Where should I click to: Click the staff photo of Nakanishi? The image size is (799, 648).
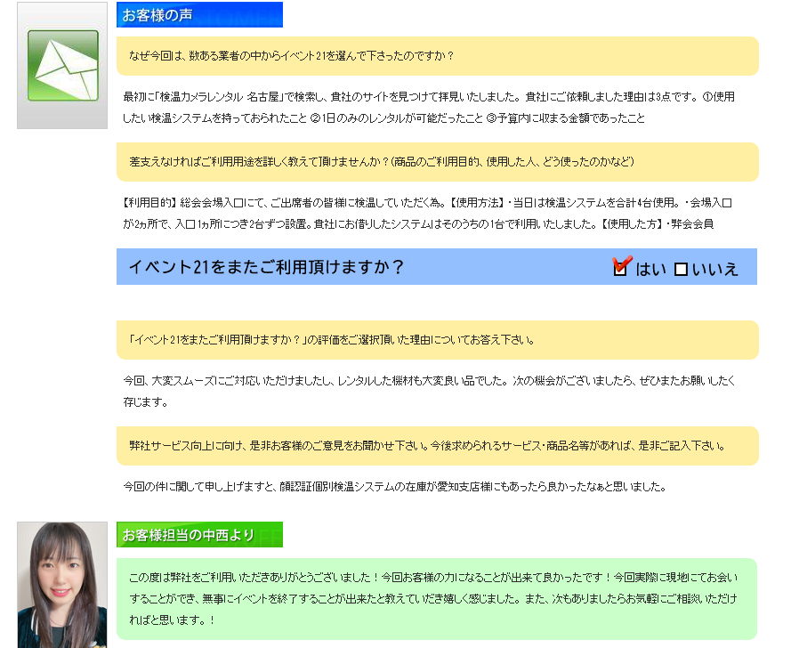[x=61, y=584]
